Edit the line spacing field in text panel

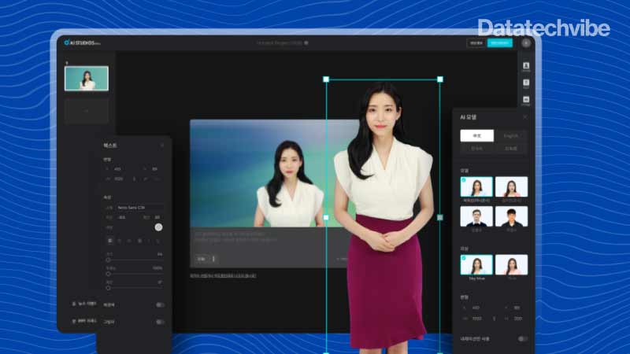click(157, 217)
